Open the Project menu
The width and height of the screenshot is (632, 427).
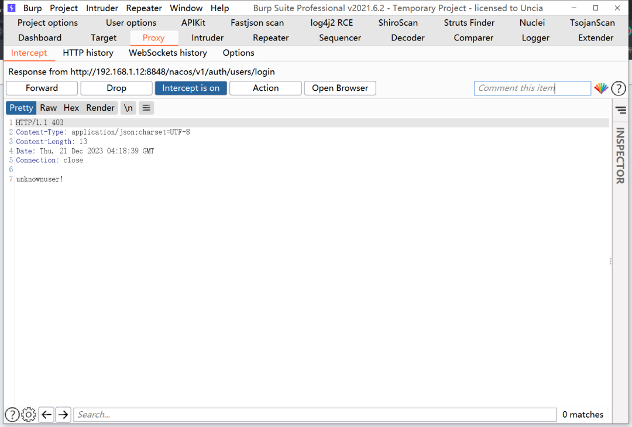pos(64,8)
